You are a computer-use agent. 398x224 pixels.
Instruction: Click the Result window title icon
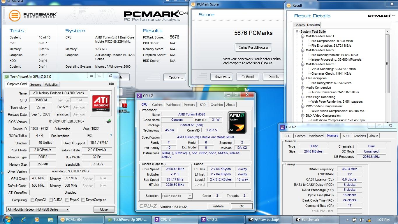pos(289,5)
